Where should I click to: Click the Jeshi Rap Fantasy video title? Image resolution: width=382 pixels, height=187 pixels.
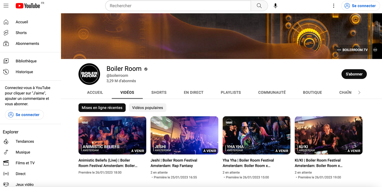[174, 163]
